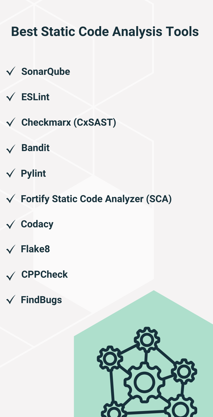Viewport: 213px width, 417px height.
Task: Click the Codacy list entry
Action: click(x=37, y=224)
